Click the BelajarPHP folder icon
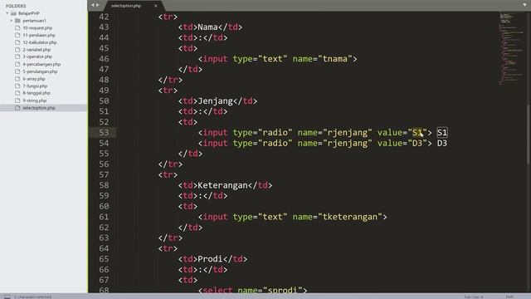Image resolution: width=531 pixels, height=299 pixels. (13, 13)
